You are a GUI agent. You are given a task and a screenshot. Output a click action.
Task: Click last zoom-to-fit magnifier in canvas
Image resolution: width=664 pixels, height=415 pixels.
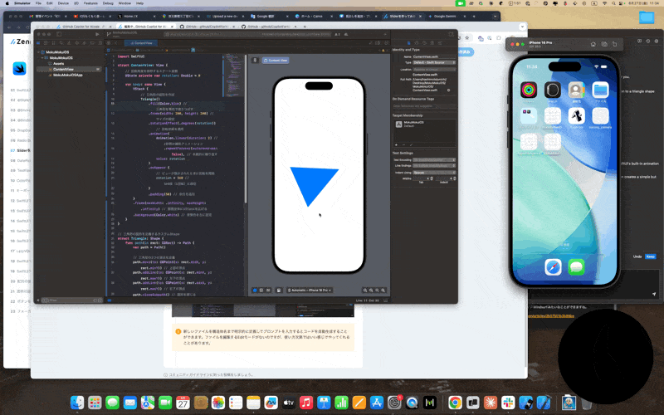383,290
